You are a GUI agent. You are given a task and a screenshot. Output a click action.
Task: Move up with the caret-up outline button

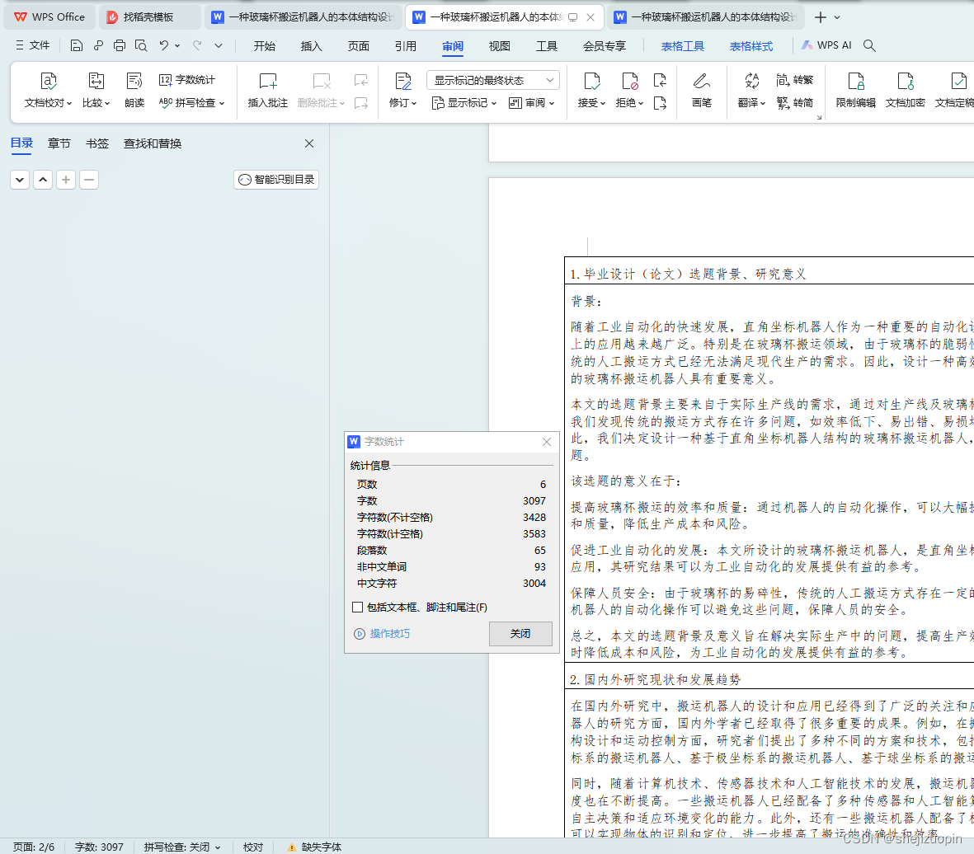coord(43,180)
